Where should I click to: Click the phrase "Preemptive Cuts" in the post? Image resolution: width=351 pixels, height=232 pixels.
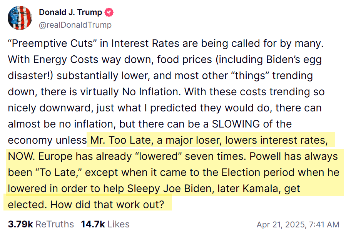click(52, 43)
